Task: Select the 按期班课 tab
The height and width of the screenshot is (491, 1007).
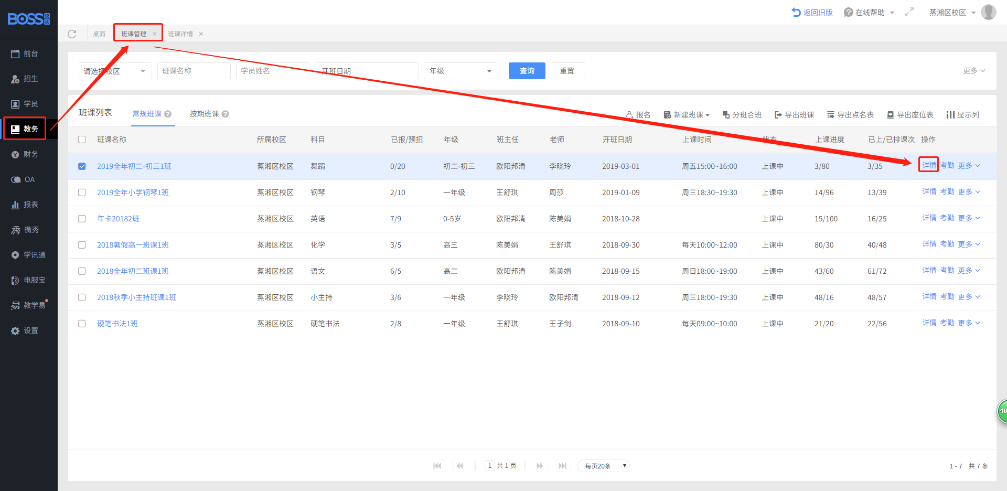Action: 204,114
